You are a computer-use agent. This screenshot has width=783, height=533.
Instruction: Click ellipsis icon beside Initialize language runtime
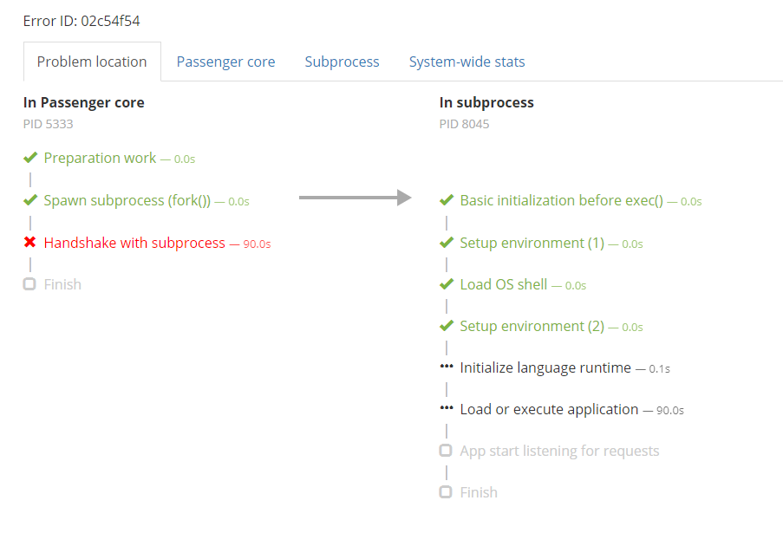pos(447,367)
